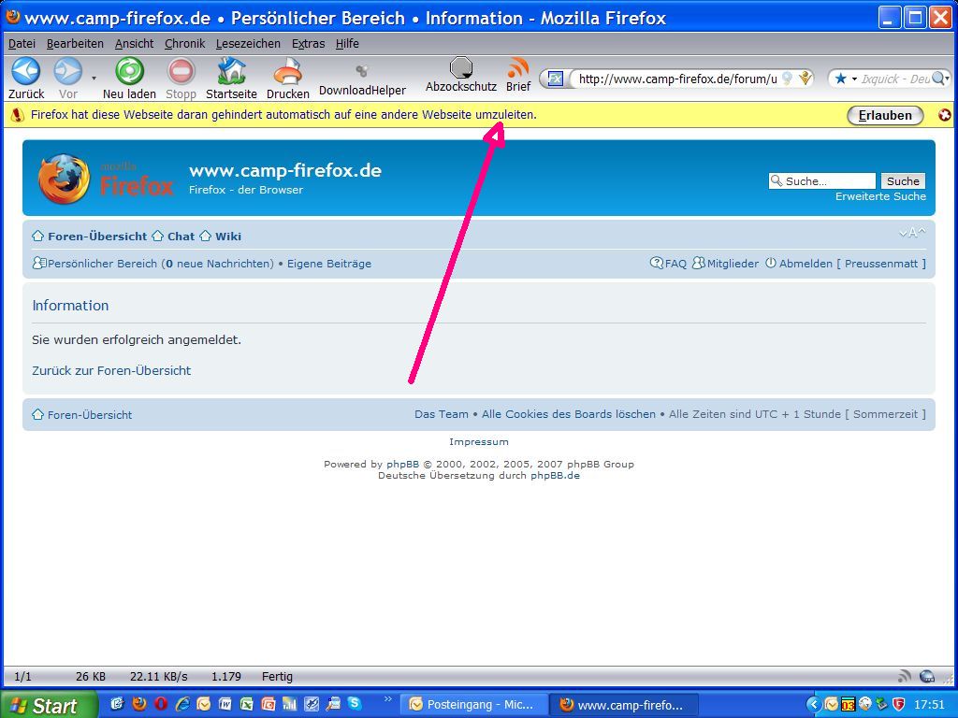Click the font size change icon
The height and width of the screenshot is (718, 958).
[x=912, y=233]
